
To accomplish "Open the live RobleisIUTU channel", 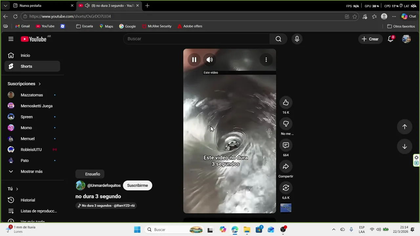I will click(x=32, y=149).
